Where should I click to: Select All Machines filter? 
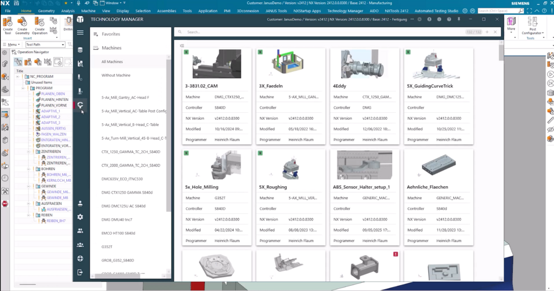pyautogui.click(x=130, y=62)
